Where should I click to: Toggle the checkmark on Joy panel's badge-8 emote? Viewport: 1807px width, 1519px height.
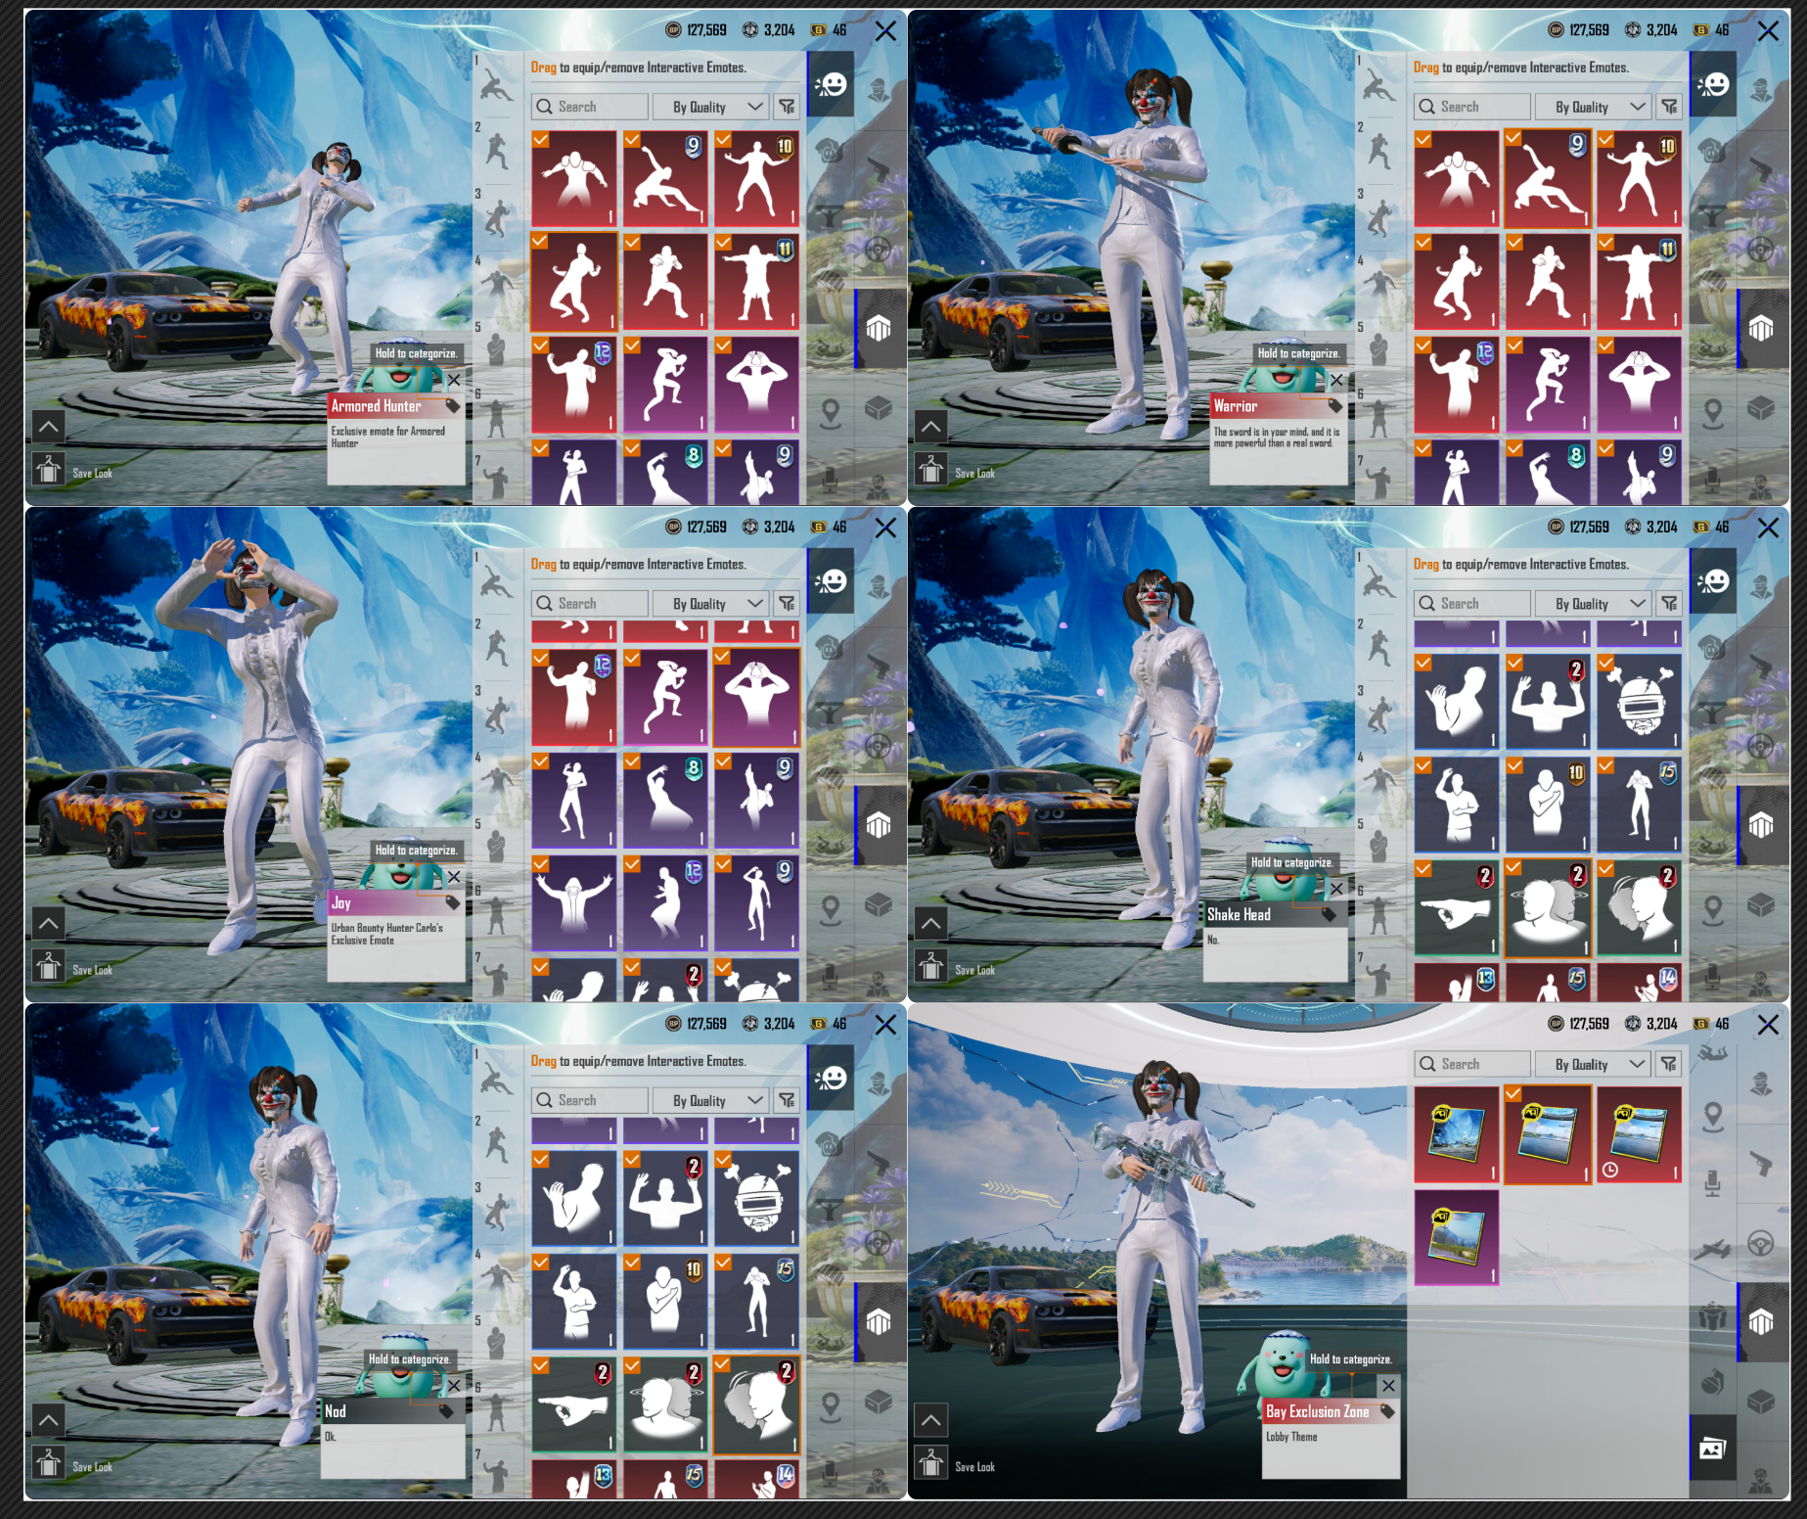tap(632, 760)
